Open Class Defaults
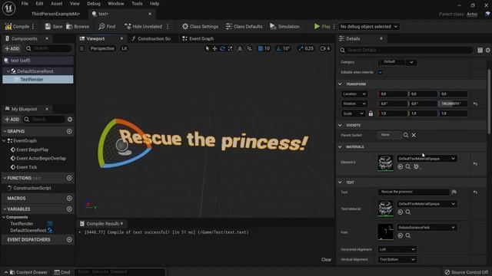492x276 pixels. pos(244,27)
